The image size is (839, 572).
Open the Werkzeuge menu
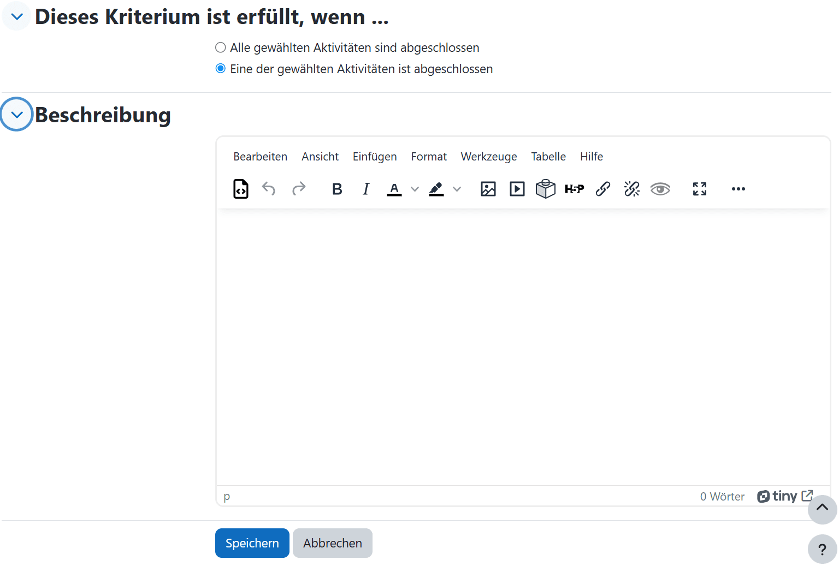pos(489,157)
